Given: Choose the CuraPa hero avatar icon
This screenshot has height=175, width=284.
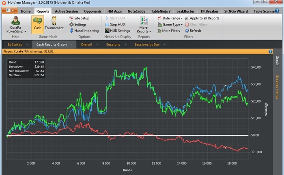Looking at the screenshot, I should point(15,20).
